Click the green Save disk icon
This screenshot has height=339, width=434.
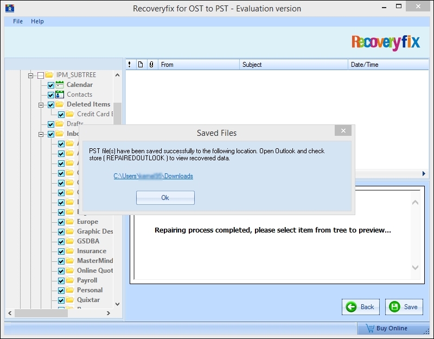click(394, 307)
